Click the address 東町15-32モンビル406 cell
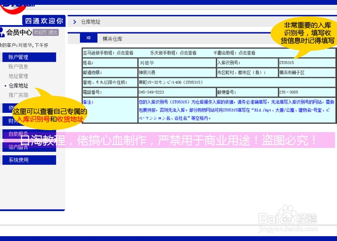This screenshot has height=241, width=337. tap(237, 82)
